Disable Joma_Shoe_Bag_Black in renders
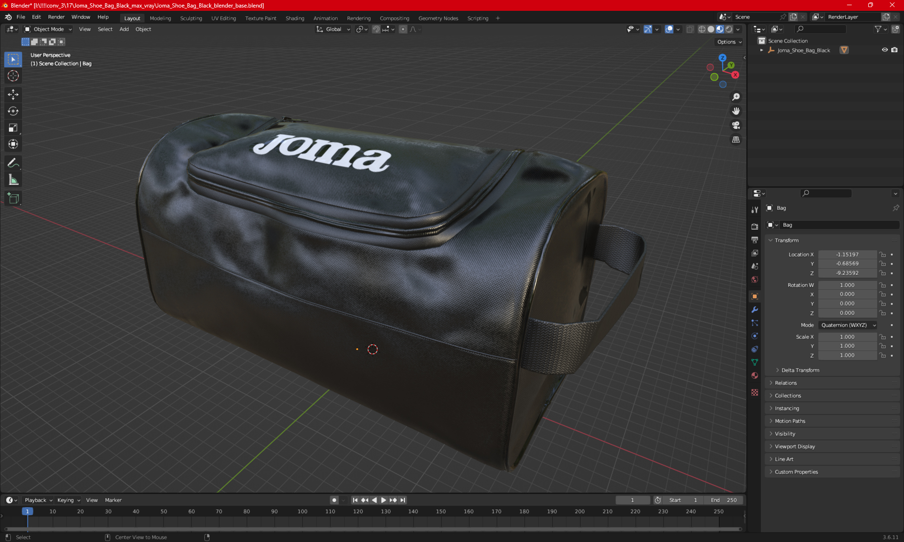Viewport: 904px width, 542px height. coord(895,50)
